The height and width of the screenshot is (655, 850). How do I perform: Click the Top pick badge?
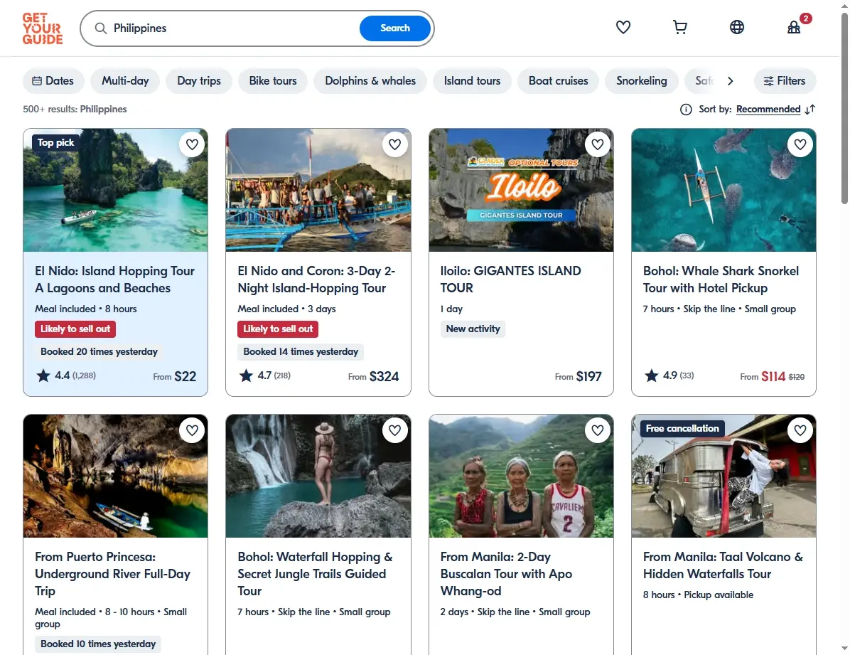56,143
